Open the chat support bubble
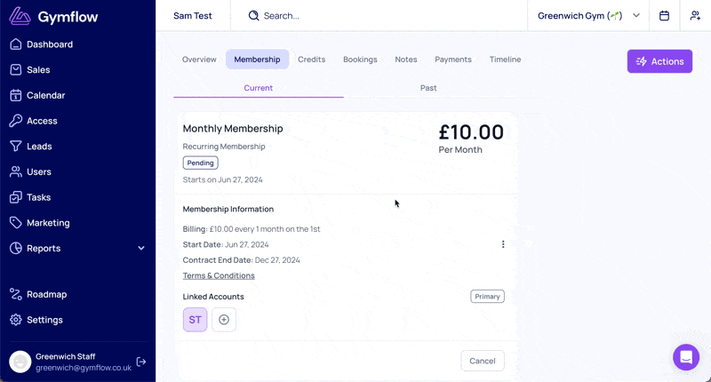The height and width of the screenshot is (382, 711). [686, 357]
